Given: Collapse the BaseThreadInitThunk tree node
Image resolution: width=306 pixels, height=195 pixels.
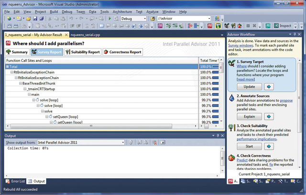Looking at the screenshot, I should point(21,83).
